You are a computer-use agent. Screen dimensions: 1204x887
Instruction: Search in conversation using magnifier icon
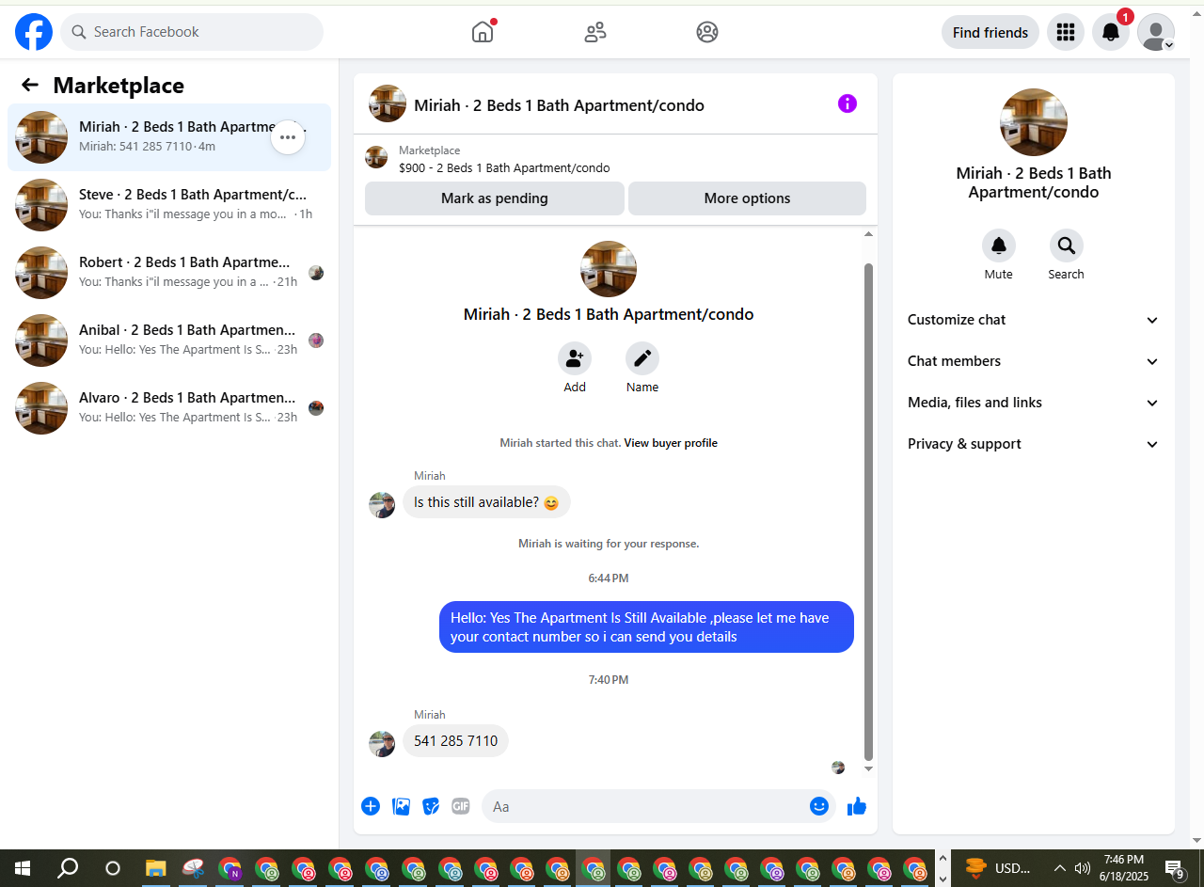1067,246
